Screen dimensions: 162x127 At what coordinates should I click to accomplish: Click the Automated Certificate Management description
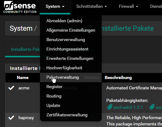point(134,88)
